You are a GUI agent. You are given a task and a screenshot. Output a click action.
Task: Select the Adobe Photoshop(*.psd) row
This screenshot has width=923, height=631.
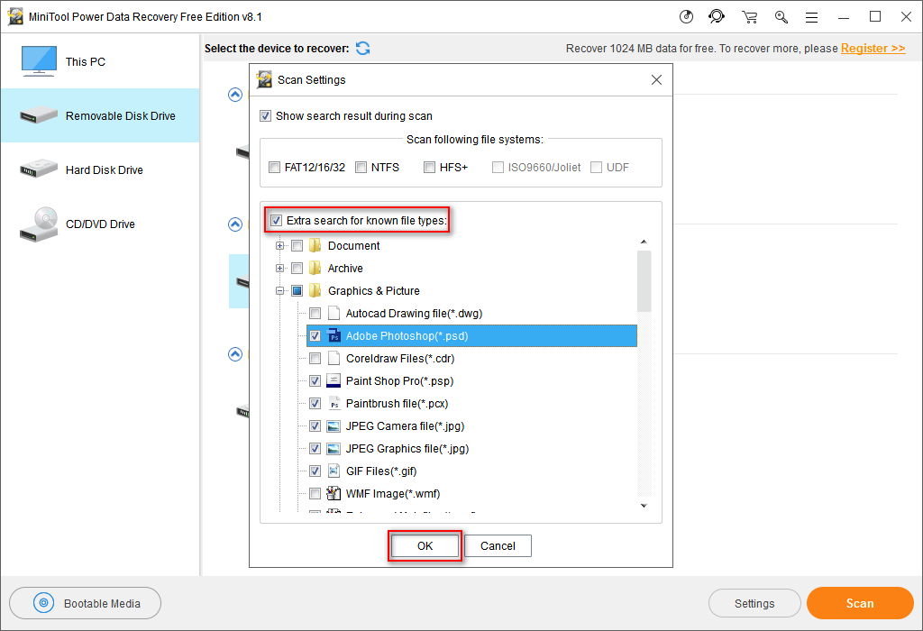point(471,335)
